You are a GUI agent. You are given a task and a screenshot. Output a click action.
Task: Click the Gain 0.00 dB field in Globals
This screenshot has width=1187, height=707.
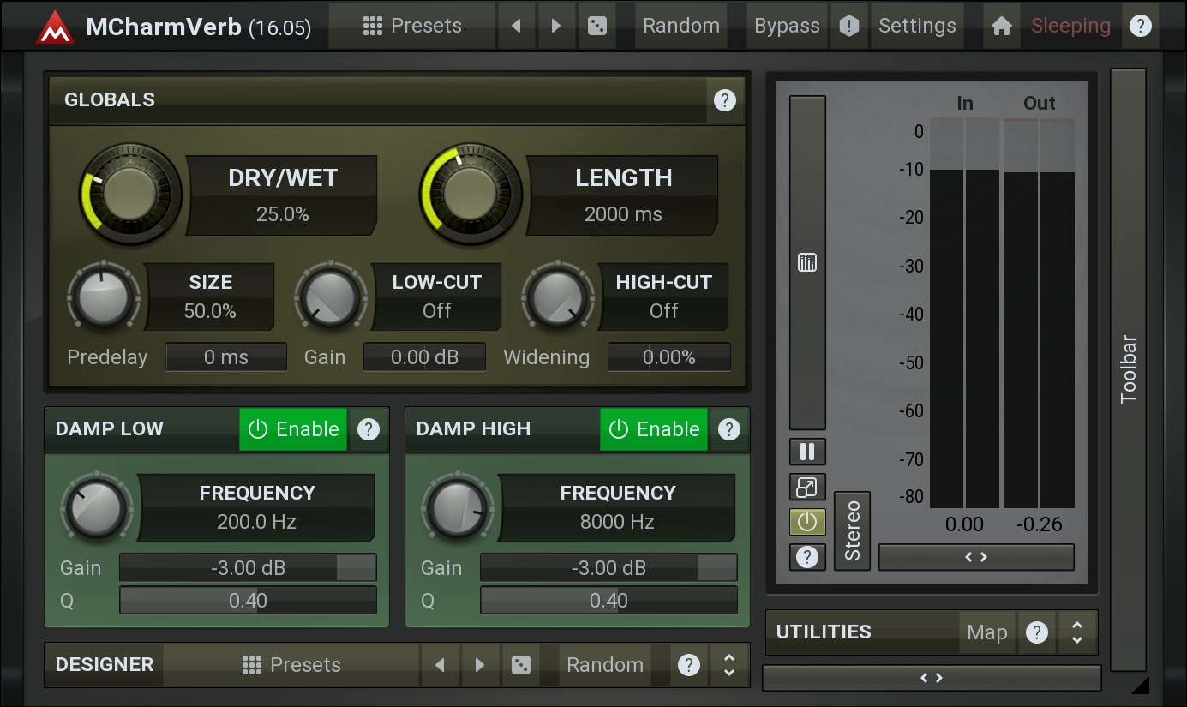coord(425,357)
